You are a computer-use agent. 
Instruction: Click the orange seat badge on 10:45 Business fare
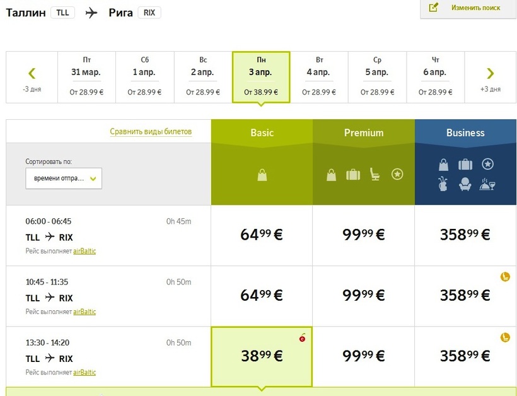504,276
